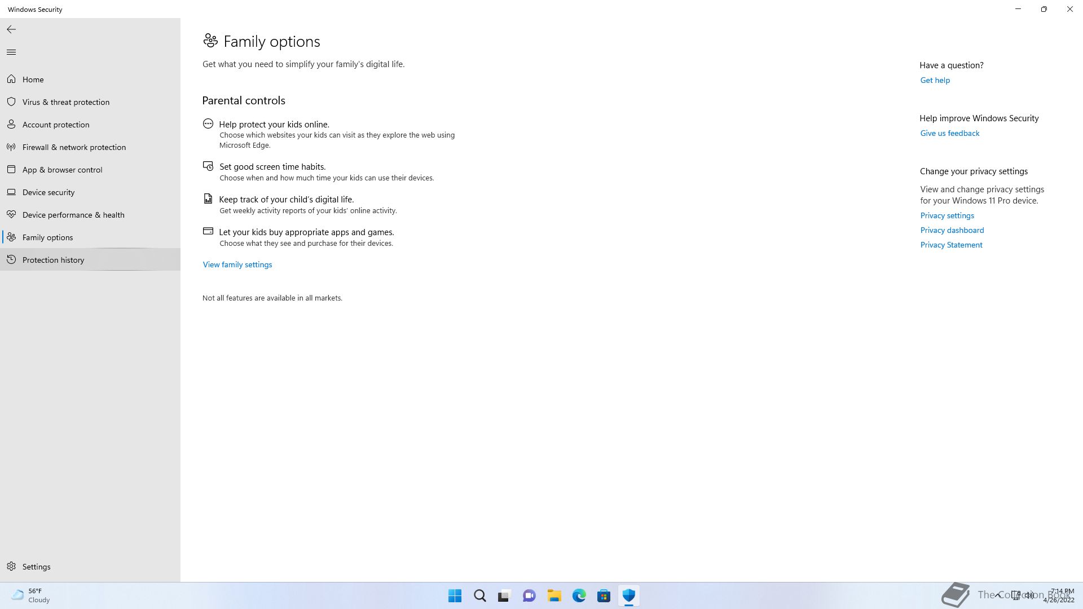Click the screen time clock icon
The width and height of the screenshot is (1083, 609).
coord(208,166)
